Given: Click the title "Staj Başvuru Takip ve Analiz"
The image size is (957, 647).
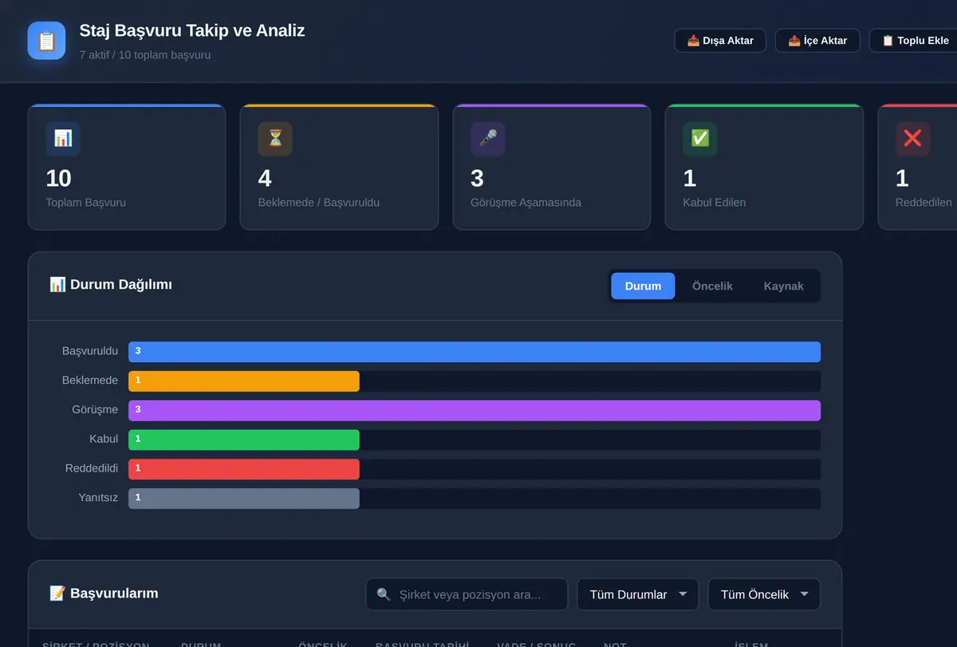Looking at the screenshot, I should (x=192, y=31).
